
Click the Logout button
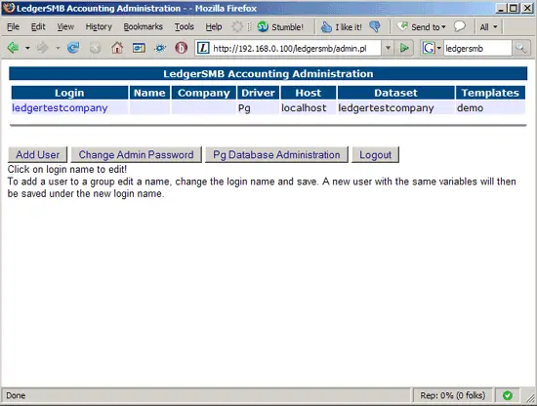pyautogui.click(x=375, y=155)
